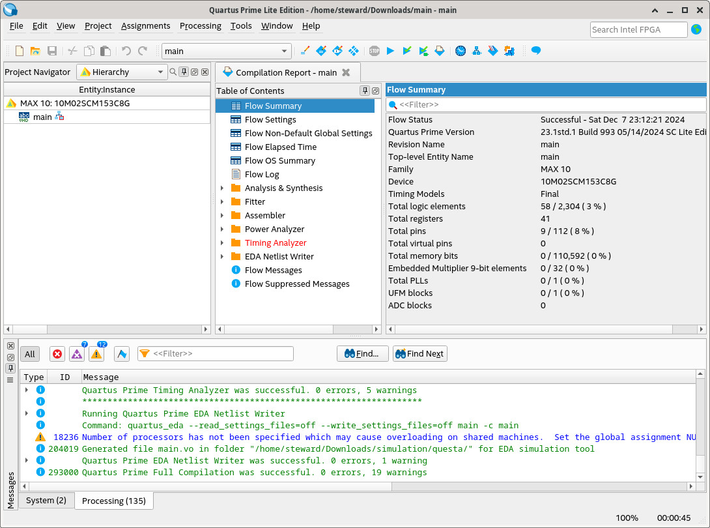The width and height of the screenshot is (710, 528).
Task: Click the Copy toolbar icon
Action: 89,51
